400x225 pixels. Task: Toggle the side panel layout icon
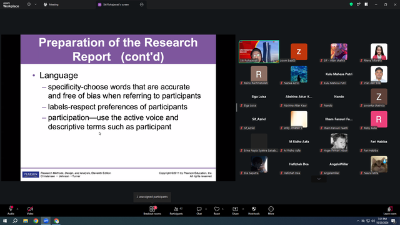(x=366, y=4)
